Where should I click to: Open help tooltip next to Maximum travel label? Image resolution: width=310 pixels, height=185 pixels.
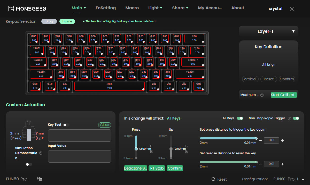[262, 95]
